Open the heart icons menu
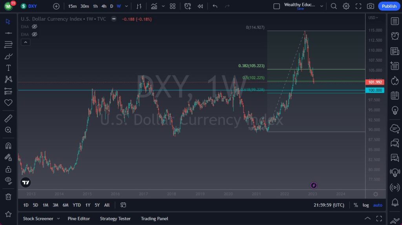This screenshot has width=402, height=225. click(x=8, y=102)
